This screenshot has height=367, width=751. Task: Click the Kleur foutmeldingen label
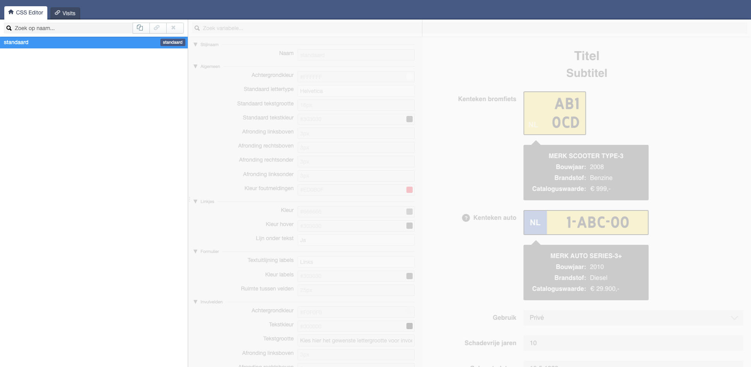pos(269,188)
